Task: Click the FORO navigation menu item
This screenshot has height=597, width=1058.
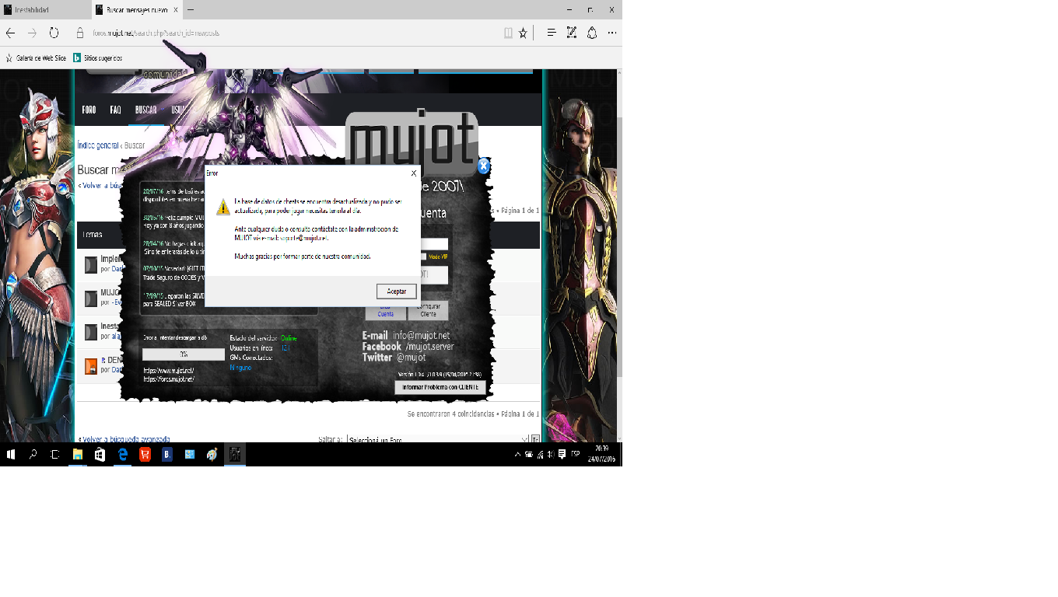Action: [89, 110]
